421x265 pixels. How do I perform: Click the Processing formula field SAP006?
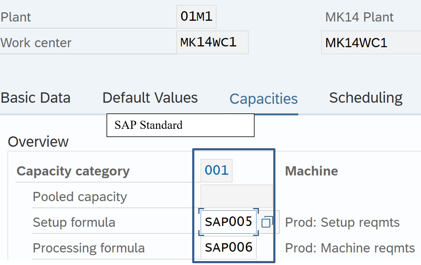coord(228,248)
